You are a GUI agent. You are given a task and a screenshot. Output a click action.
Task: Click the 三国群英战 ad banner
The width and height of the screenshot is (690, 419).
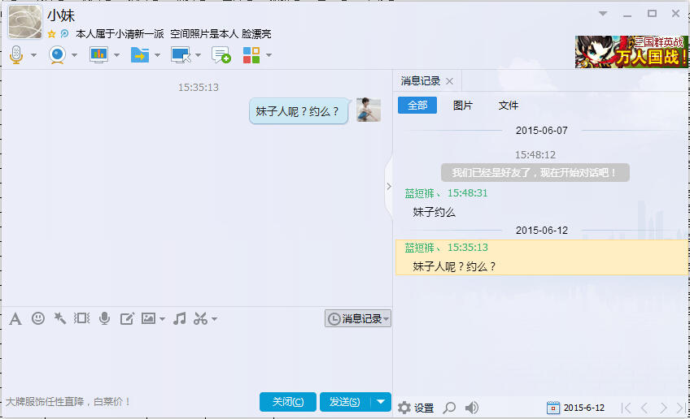631,52
